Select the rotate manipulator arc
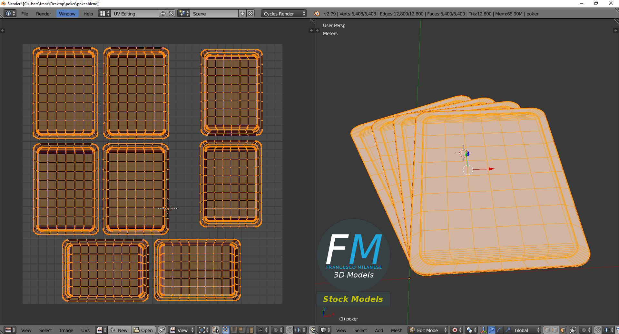 coord(499,330)
